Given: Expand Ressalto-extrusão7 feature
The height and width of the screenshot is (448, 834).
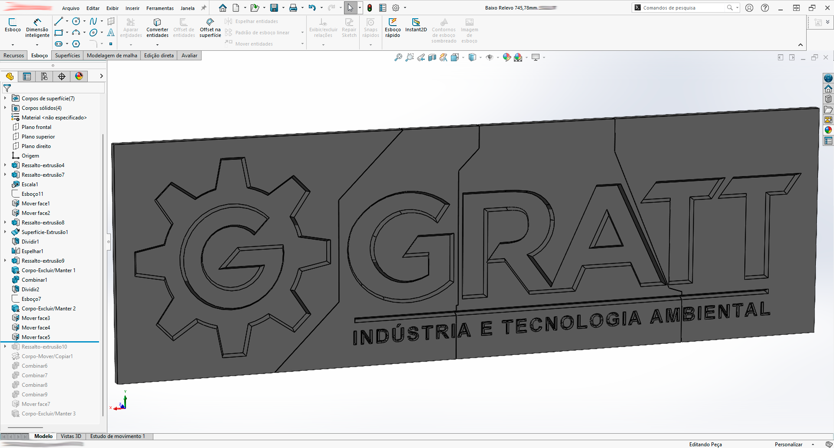Looking at the screenshot, I should [5, 175].
